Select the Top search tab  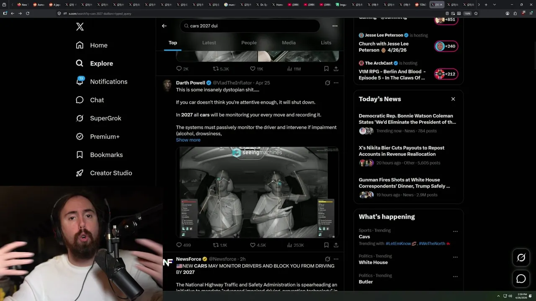pos(173,43)
